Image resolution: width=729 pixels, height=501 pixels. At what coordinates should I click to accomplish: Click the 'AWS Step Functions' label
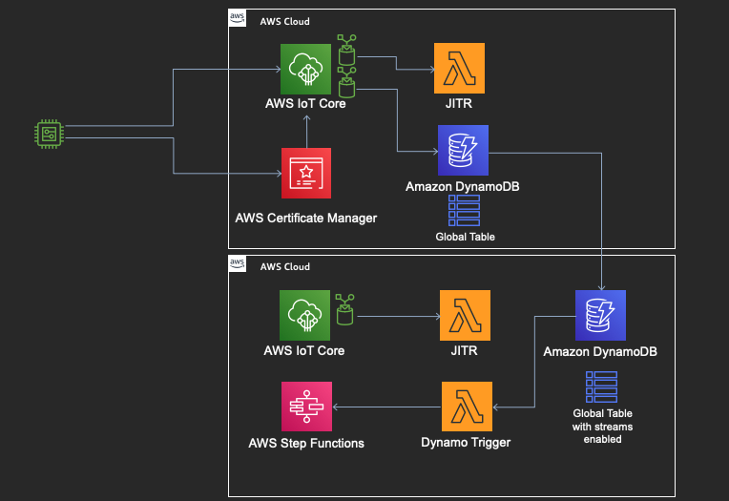click(x=306, y=444)
